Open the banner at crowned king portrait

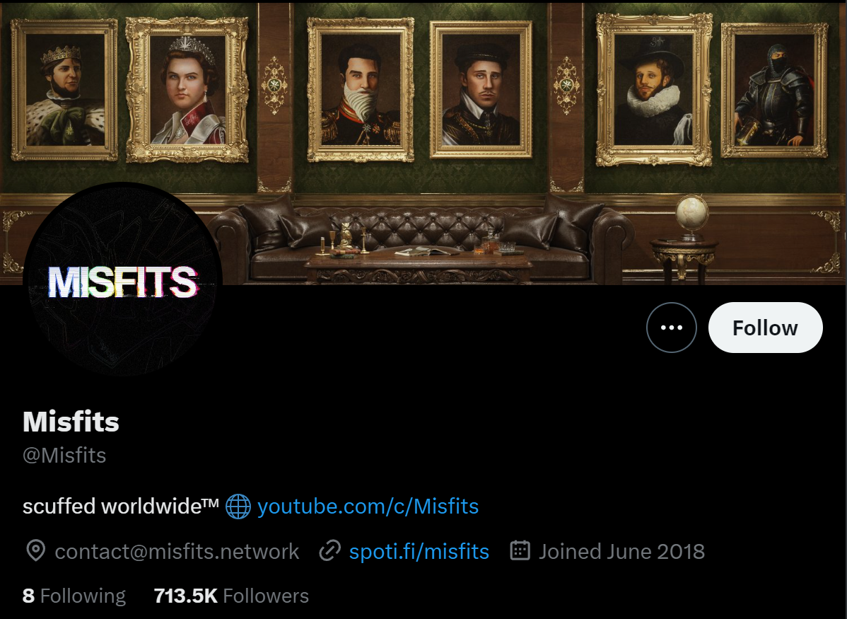pos(65,90)
